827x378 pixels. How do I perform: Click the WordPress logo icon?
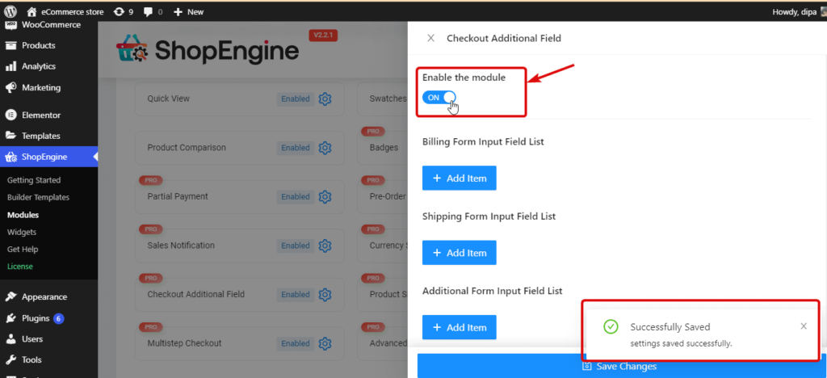coord(10,11)
